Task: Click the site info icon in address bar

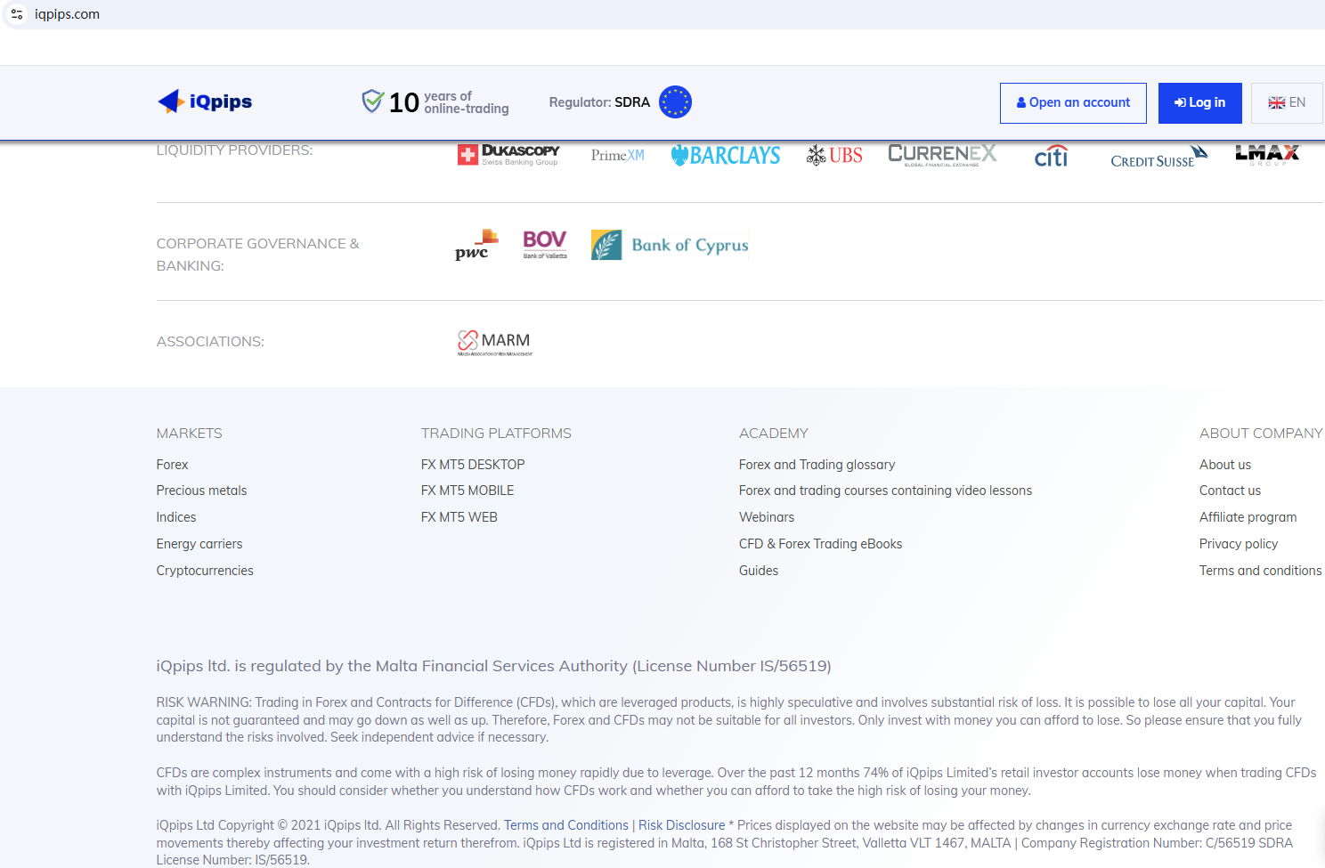Action: point(17,14)
